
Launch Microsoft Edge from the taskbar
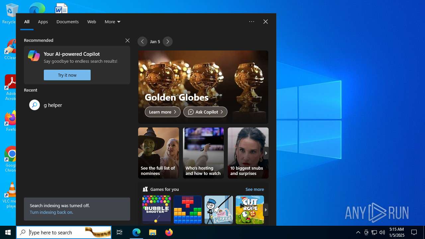pyautogui.click(x=136, y=232)
